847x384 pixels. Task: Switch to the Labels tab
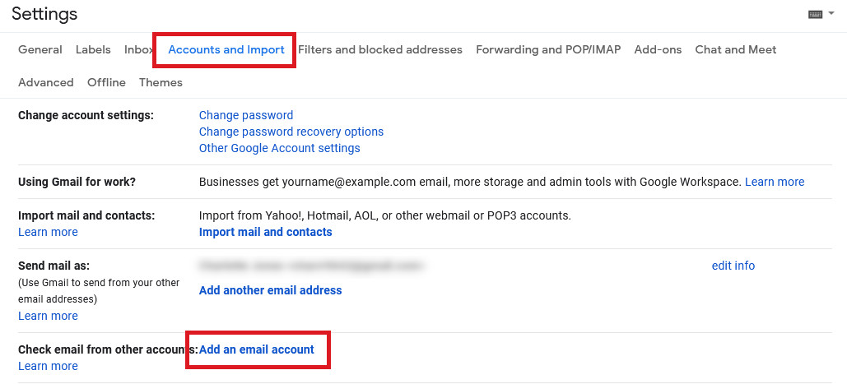[93, 49]
